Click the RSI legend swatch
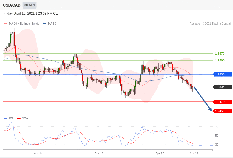This screenshot has height=158, width=233. point(5,118)
